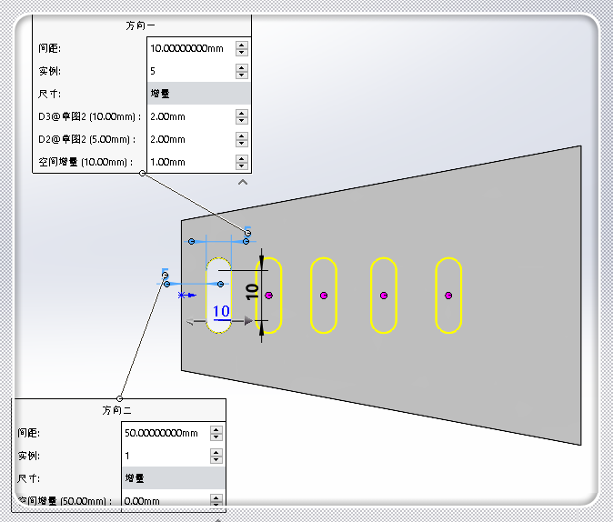The width and height of the screenshot is (613, 522).
Task: Click D2@草图2 increment field 2.00mm
Action: [191, 139]
